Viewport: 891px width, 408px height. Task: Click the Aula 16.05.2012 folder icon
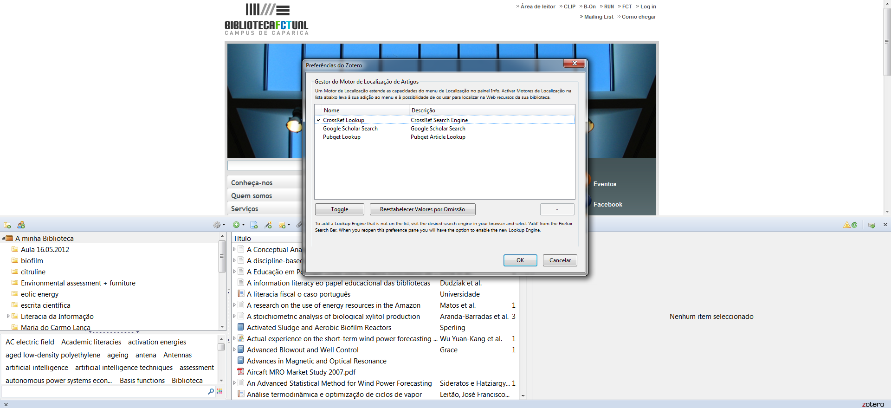15,249
